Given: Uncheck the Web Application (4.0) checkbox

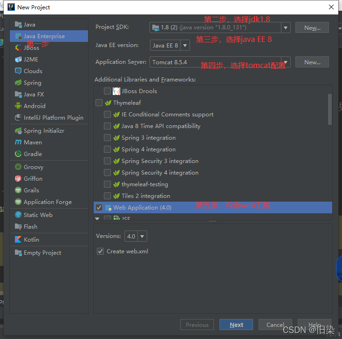Looking at the screenshot, I should point(99,208).
